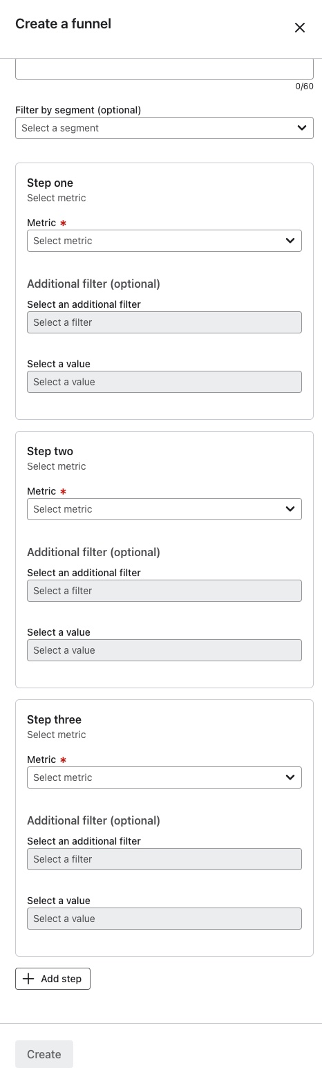Expand Step one Select metric dropdown
The width and height of the screenshot is (322, 1068).
(164, 241)
